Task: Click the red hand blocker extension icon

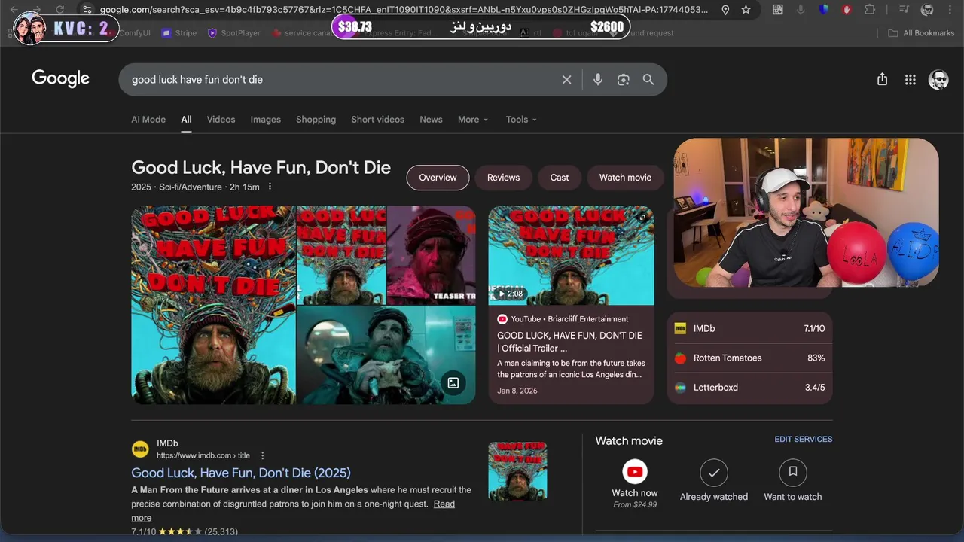Action: coord(847,10)
